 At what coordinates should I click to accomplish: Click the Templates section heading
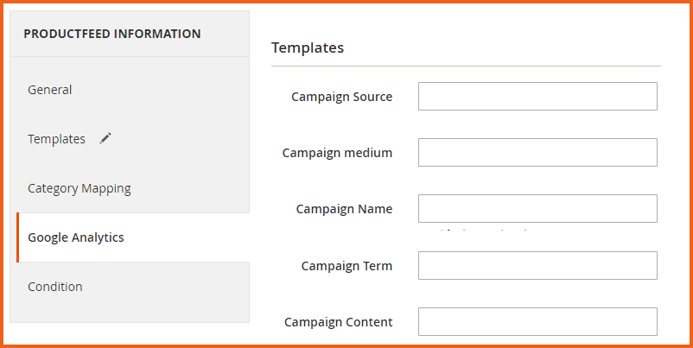tap(308, 47)
